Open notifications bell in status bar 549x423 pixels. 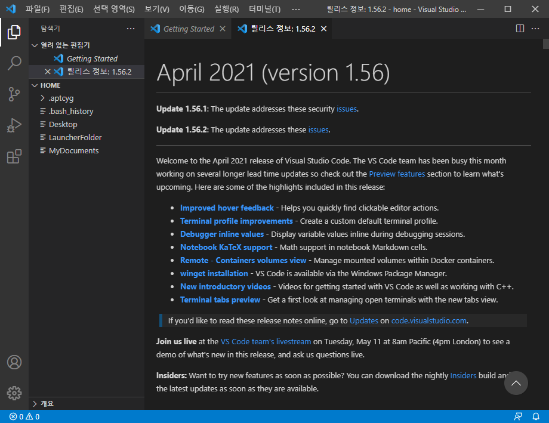pyautogui.click(x=536, y=416)
